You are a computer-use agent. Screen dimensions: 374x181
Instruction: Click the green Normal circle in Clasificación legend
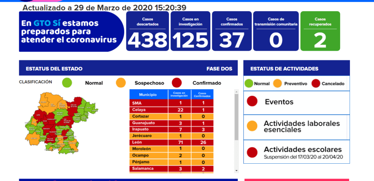(67, 83)
